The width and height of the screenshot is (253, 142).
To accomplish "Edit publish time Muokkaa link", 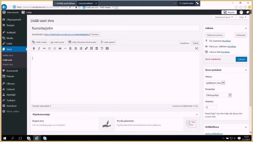I will [225, 52].
